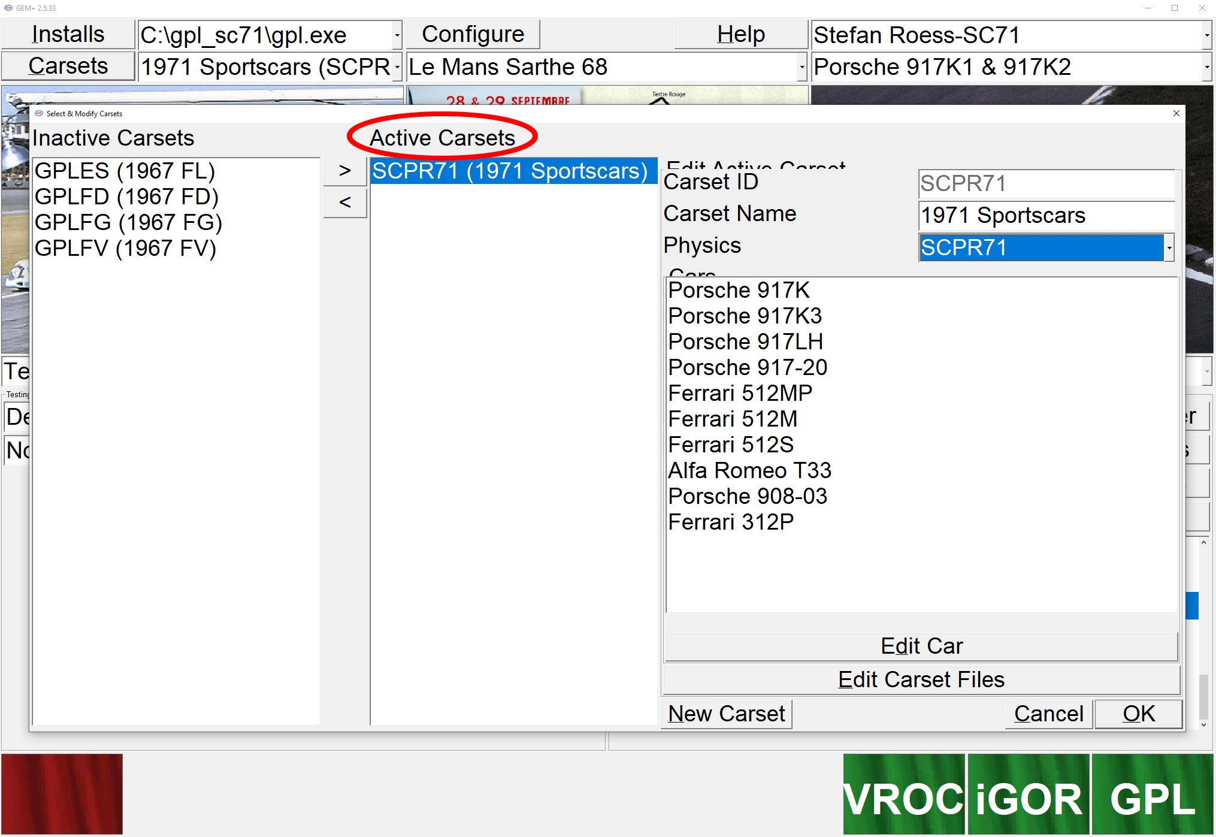The width and height of the screenshot is (1216, 837).
Task: Expand the Physics SCPR71 dropdown
Action: click(x=1168, y=247)
